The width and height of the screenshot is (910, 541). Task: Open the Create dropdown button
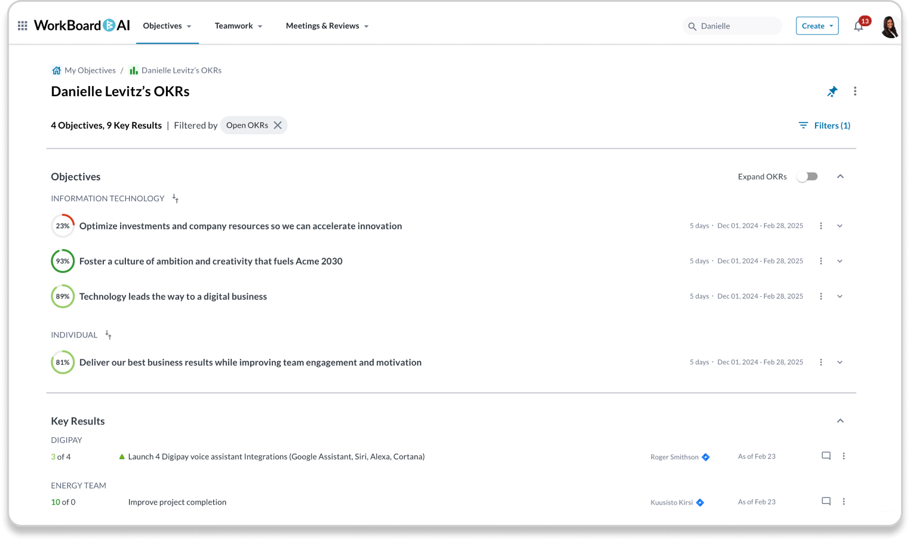coord(817,26)
